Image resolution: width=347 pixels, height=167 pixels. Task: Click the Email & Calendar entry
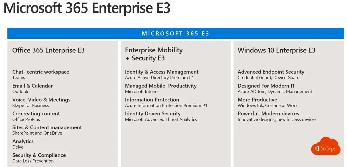pos(33,88)
